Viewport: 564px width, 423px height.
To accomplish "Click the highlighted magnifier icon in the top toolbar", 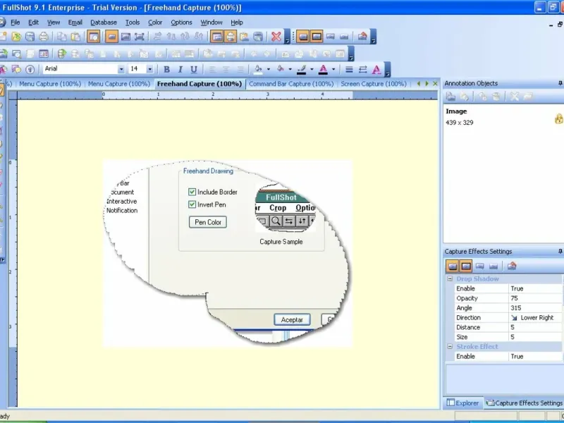I will click(94, 37).
